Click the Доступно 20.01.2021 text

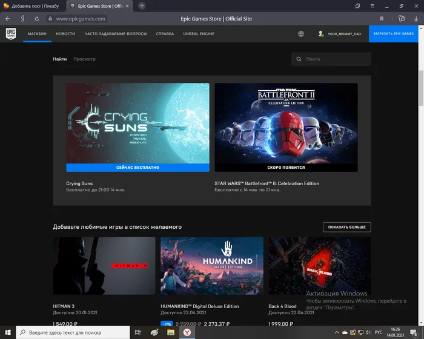click(75, 312)
